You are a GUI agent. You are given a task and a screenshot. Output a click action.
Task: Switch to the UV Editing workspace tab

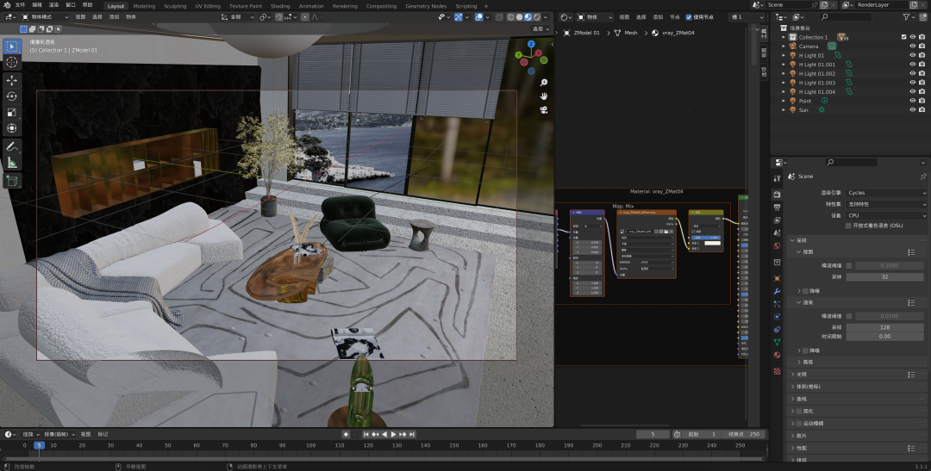click(208, 6)
